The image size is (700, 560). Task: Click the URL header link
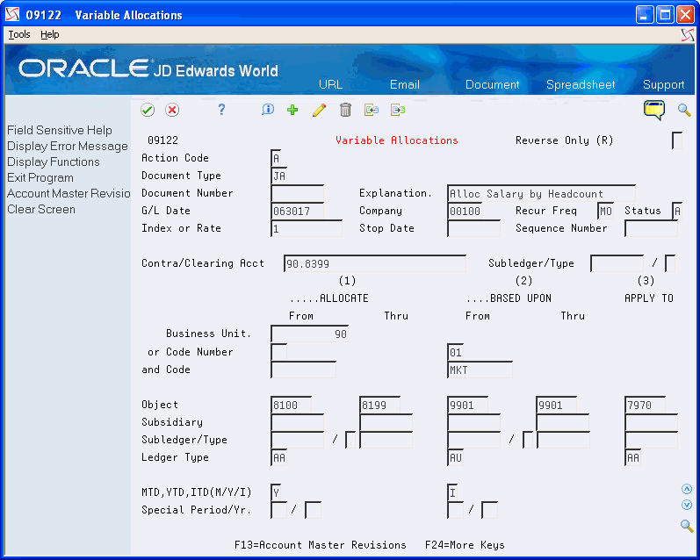(x=331, y=84)
